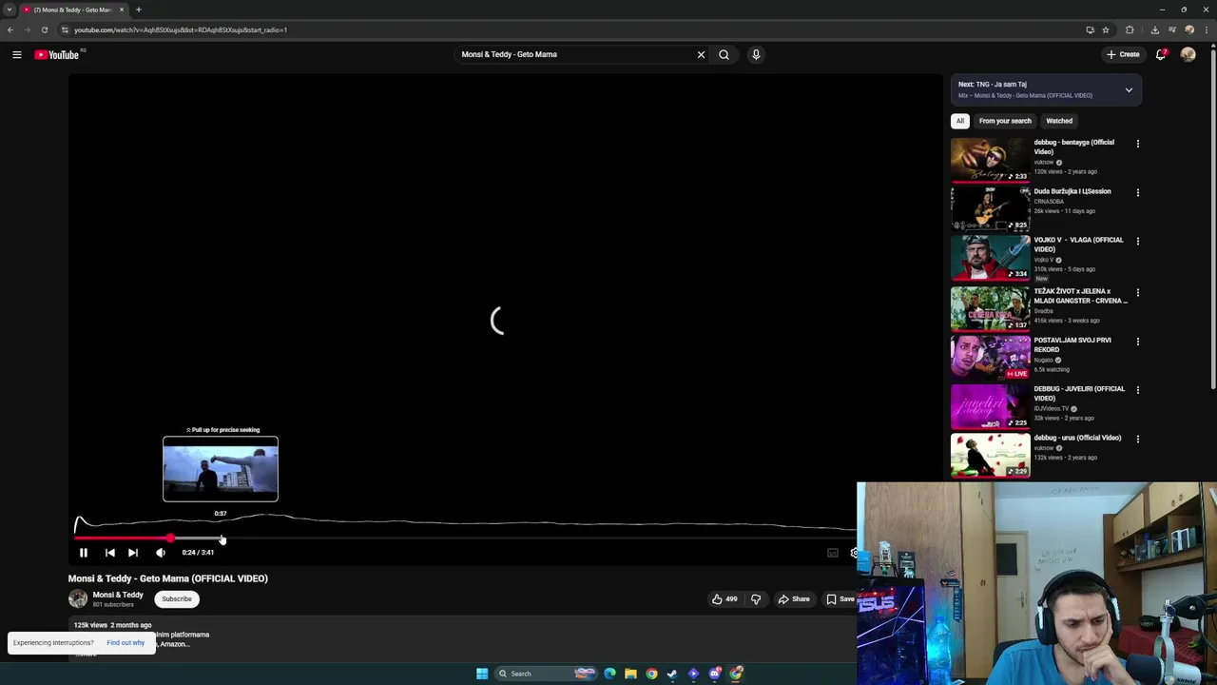
Task: Click the 'Next: TNG - Ja sam Taj' header
Action: pyautogui.click(x=993, y=85)
